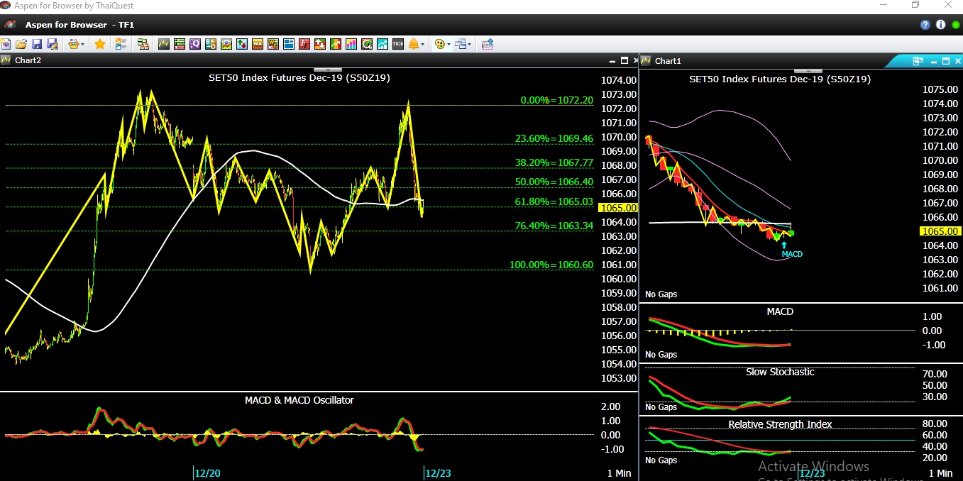Save the workspace using the floppy disk icon
The image size is (963, 481).
tap(36, 44)
